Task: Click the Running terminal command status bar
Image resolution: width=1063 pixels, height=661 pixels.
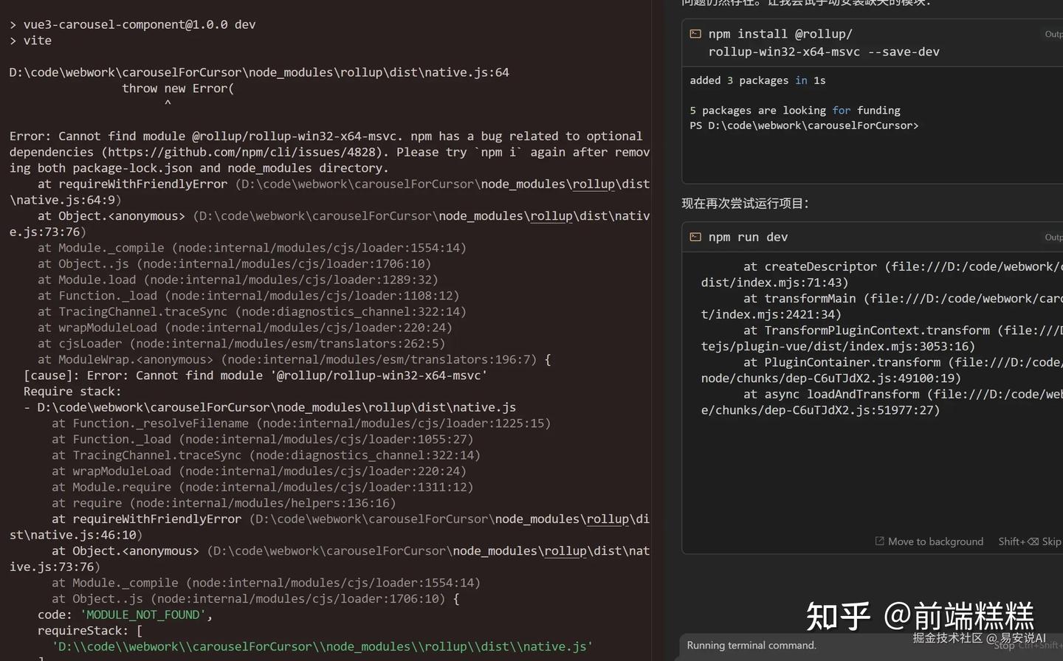Action: (x=751, y=646)
